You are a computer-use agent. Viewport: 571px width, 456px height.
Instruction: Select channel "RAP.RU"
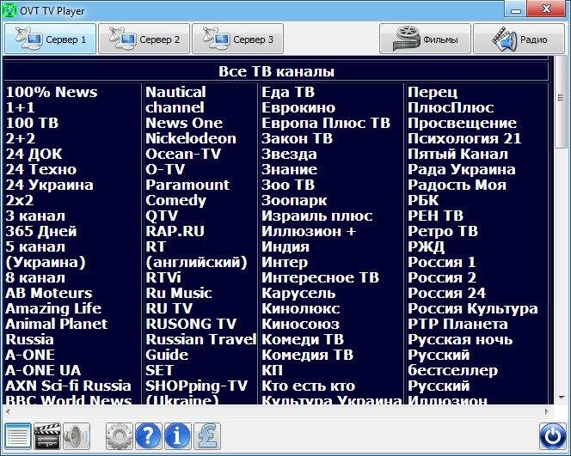coord(175,231)
